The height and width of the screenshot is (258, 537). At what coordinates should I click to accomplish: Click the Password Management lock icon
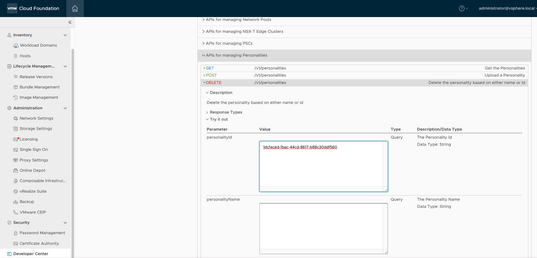pyautogui.click(x=15, y=233)
